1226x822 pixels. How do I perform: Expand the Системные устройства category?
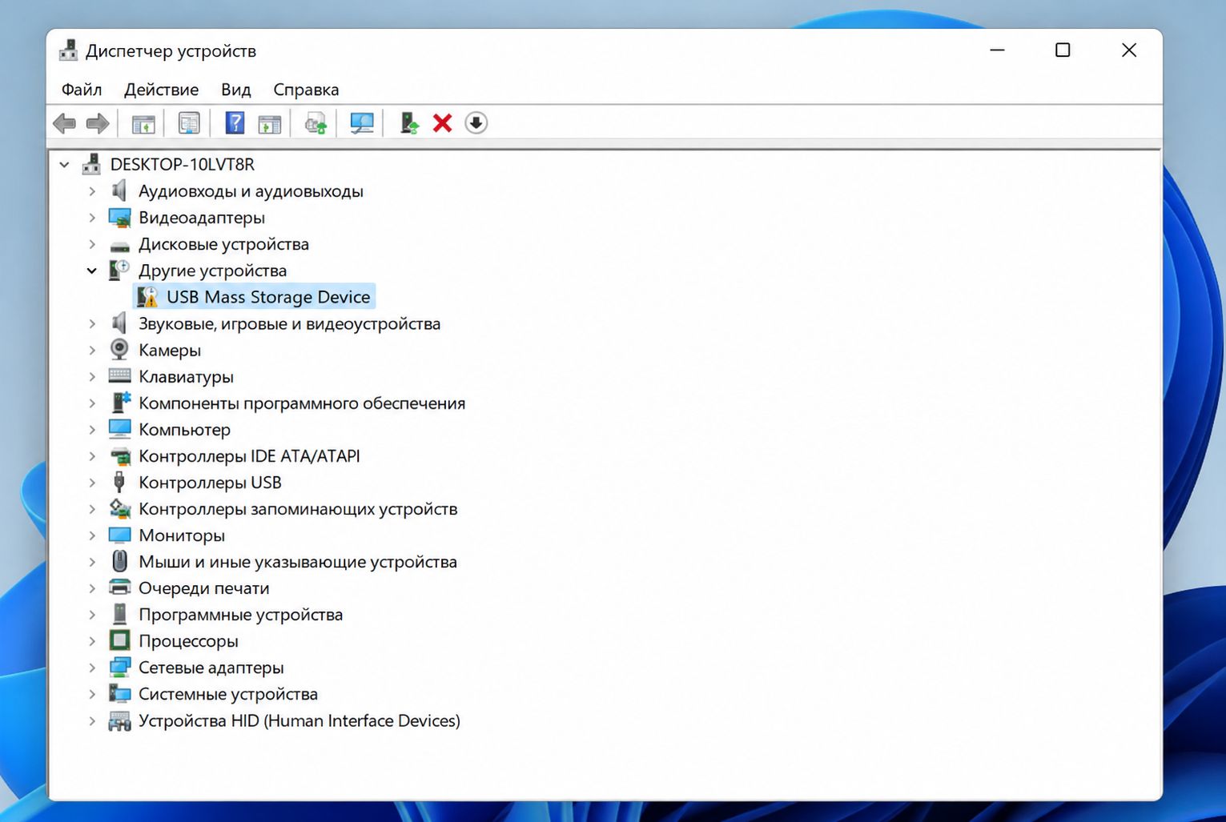(92, 694)
